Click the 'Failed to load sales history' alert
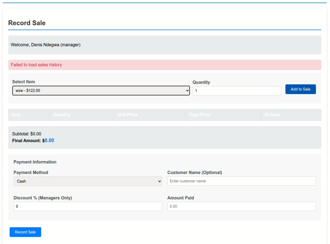Screen dimensions: 330x244 (165, 65)
